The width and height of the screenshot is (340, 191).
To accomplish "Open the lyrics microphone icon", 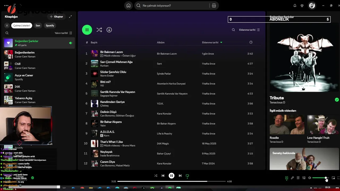I will (292, 178).
